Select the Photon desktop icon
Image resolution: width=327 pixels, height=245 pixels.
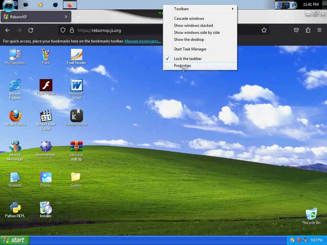46,179
